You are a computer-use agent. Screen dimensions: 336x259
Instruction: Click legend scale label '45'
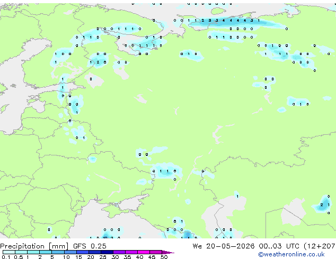(x=152, y=257)
